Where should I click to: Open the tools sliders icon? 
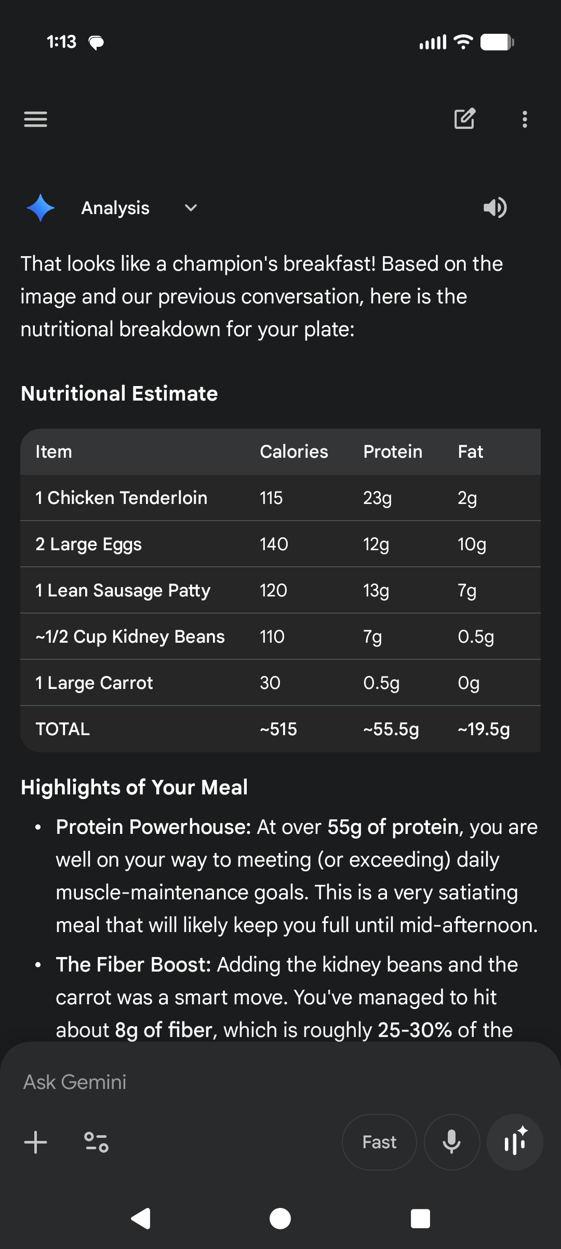coord(96,1142)
